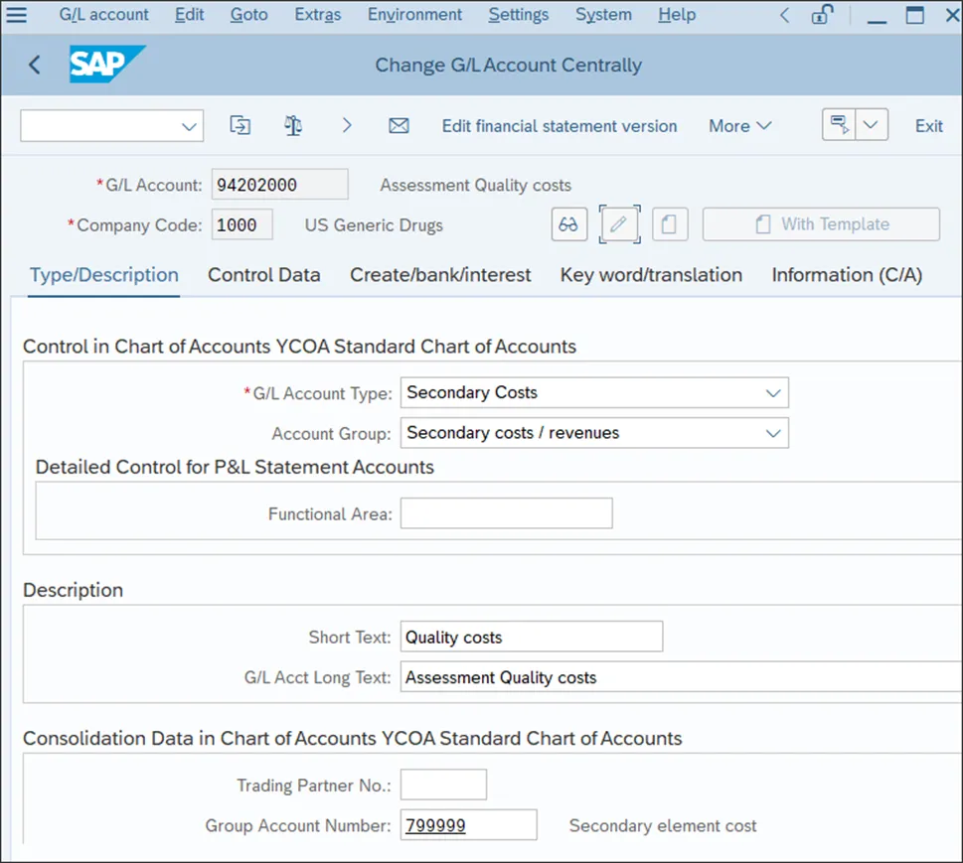Click the balance scale icon in toolbar
This screenshot has width=963, height=863.
pos(292,126)
